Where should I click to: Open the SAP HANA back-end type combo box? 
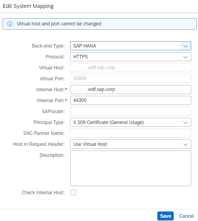pyautogui.click(x=131, y=46)
